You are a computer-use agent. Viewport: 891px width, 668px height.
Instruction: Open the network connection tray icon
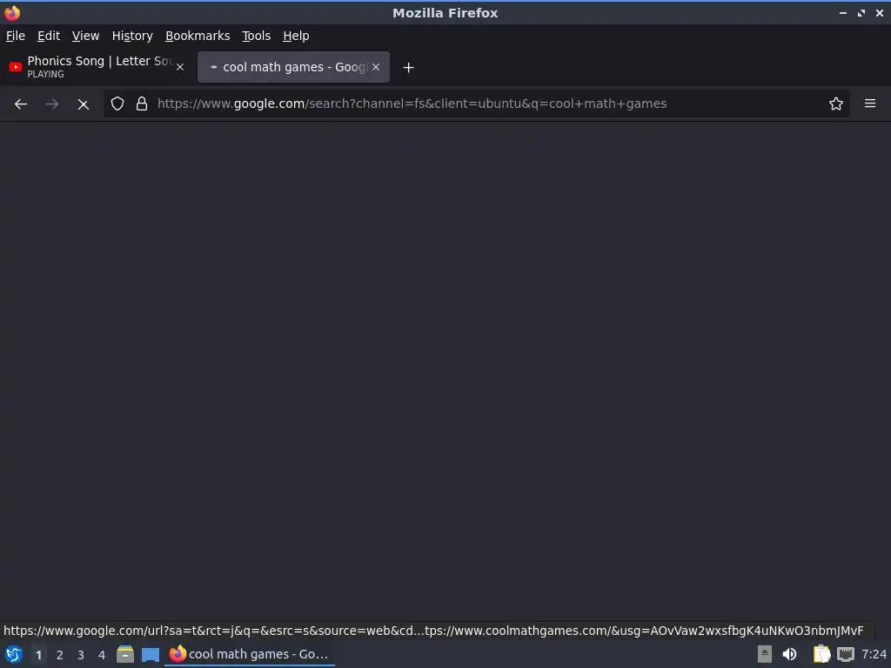846,654
